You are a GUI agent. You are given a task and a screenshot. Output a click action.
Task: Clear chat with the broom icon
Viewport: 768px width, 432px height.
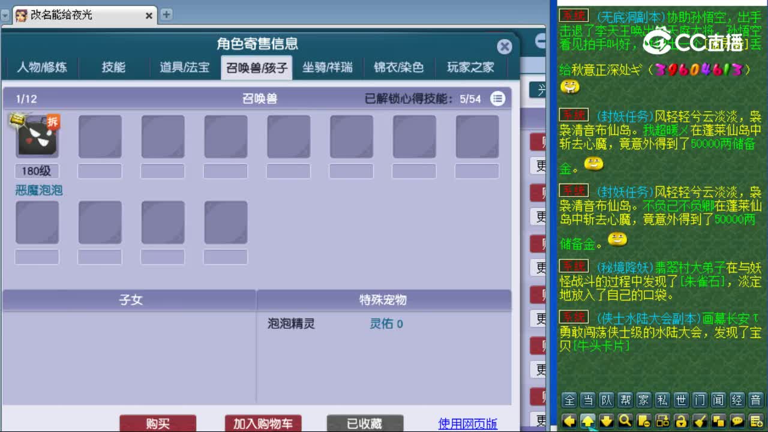[700, 421]
